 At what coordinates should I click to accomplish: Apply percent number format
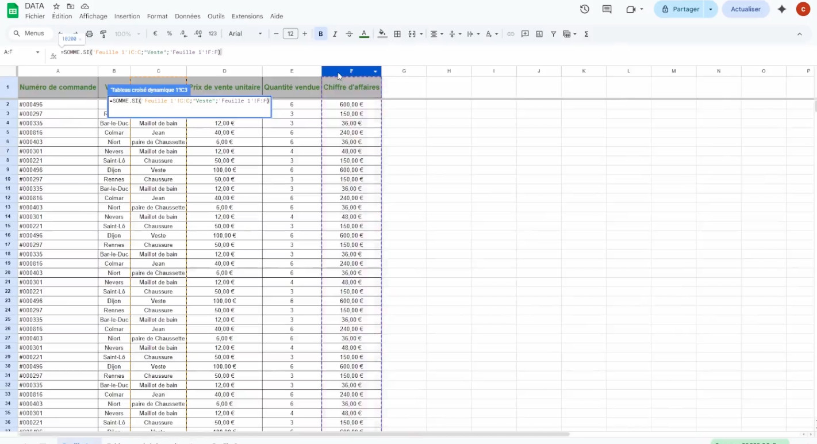[x=170, y=34]
